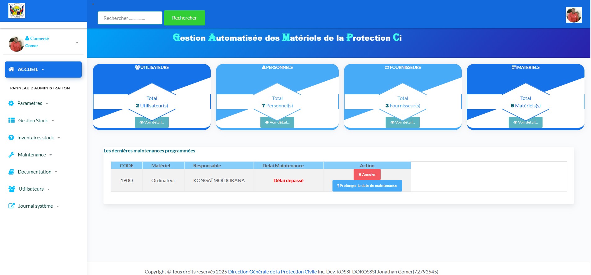Expand the Journal système caret
This screenshot has height=275, width=591.
[58, 206]
